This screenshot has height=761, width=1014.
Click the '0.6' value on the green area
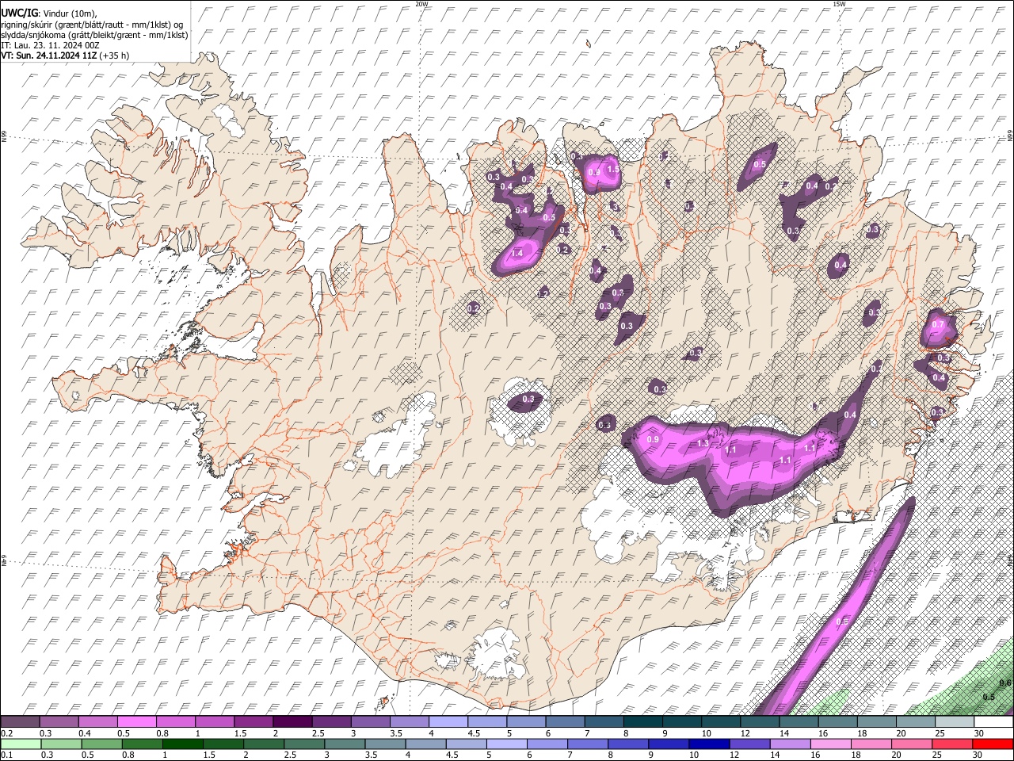pyautogui.click(x=1006, y=683)
